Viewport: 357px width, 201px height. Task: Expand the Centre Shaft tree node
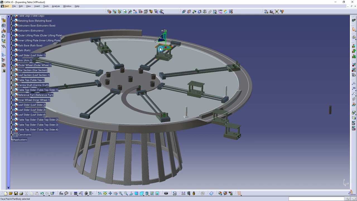point(11,85)
